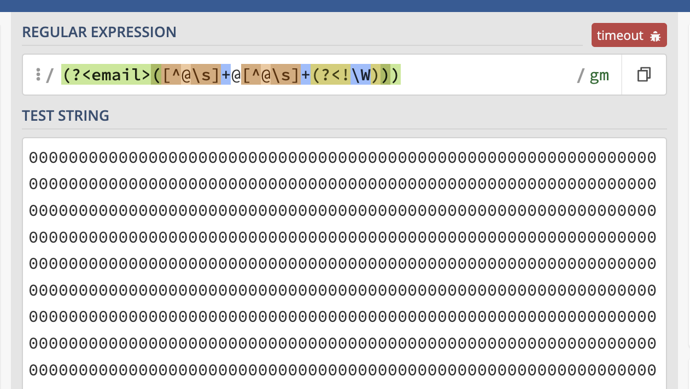
Task: Click the blue header bar at top
Action: (345, 5)
